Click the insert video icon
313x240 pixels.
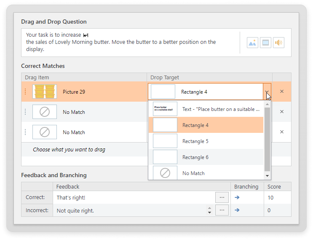[x=265, y=43]
